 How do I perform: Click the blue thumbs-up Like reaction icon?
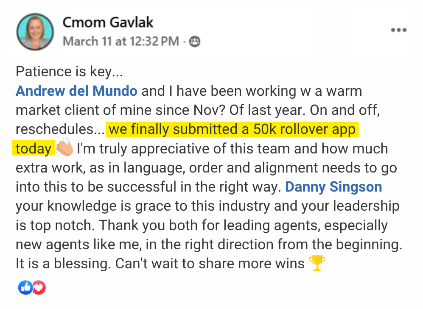(25, 288)
